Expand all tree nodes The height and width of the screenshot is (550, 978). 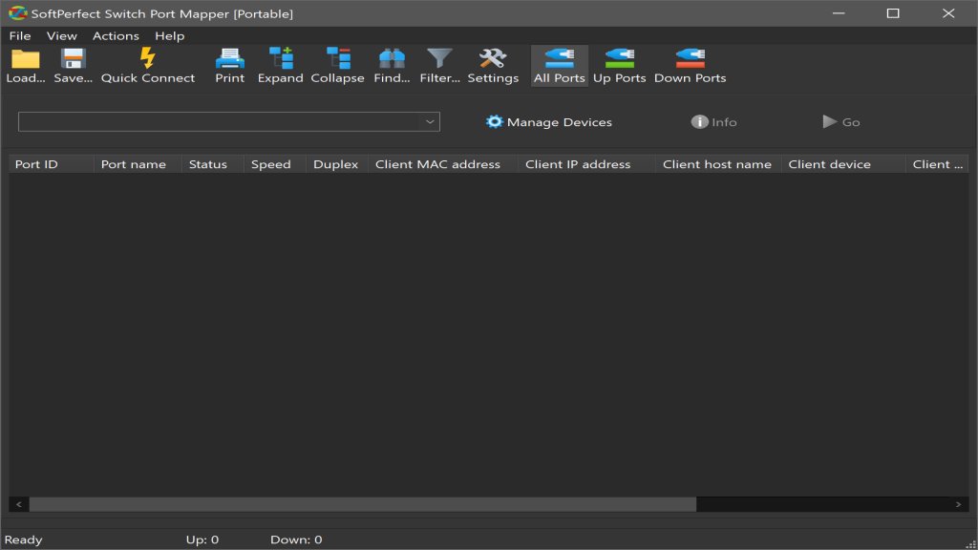point(280,66)
